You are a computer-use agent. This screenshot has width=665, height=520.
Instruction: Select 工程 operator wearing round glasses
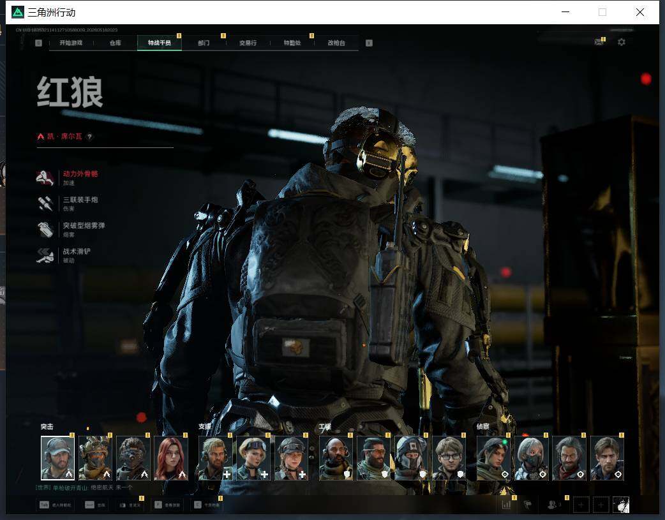pyautogui.click(x=449, y=458)
